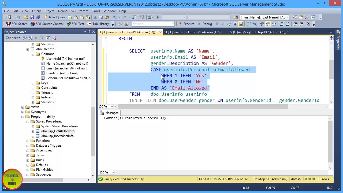Screen dimensions: 343x193
Task: Toggle Include Client Statistics
Action: [254, 24]
